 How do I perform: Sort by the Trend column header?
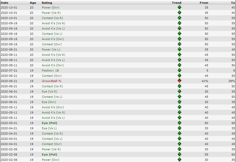176,3
